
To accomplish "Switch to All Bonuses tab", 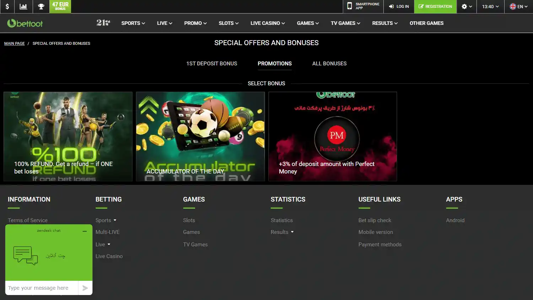I will point(329,64).
